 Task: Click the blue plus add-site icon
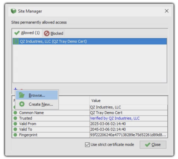[x=16, y=89]
